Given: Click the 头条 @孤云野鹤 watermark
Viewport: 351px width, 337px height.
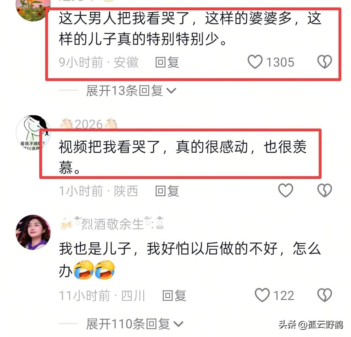Looking at the screenshot, I should click(311, 324).
